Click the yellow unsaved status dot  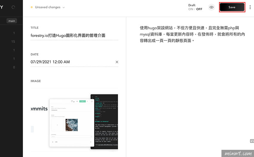(32, 7)
